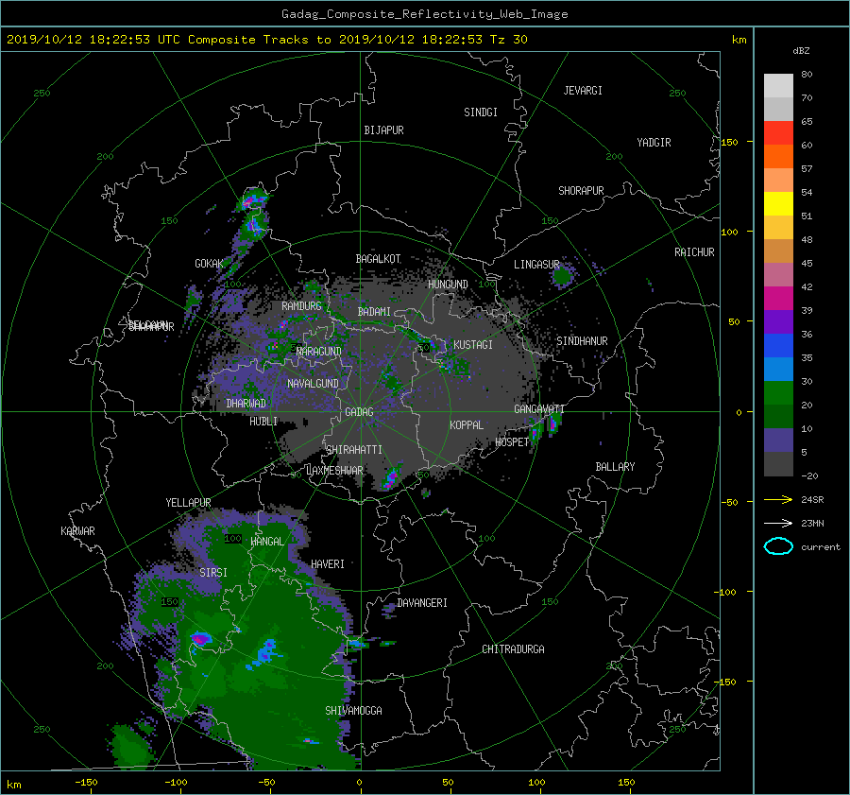
Task: Click the cyan ellipse 'current' legend icon
Action: pos(778,546)
